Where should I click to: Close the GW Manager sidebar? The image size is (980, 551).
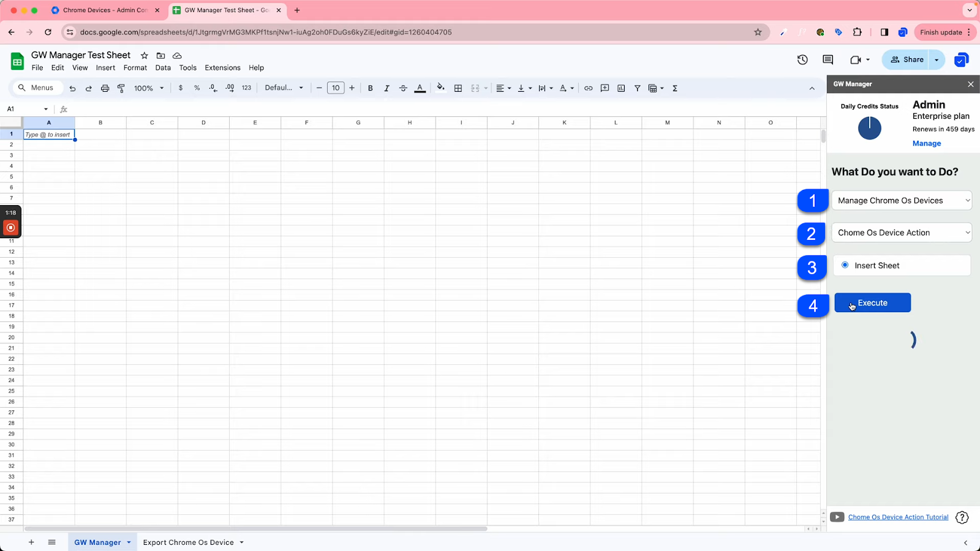[971, 84]
